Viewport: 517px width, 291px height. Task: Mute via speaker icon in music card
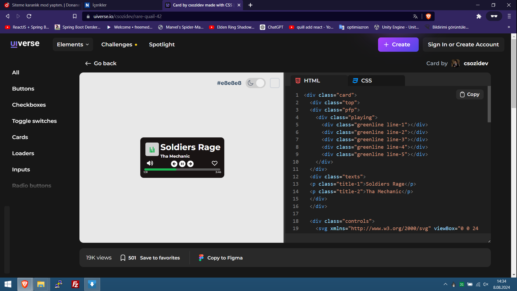tap(150, 163)
